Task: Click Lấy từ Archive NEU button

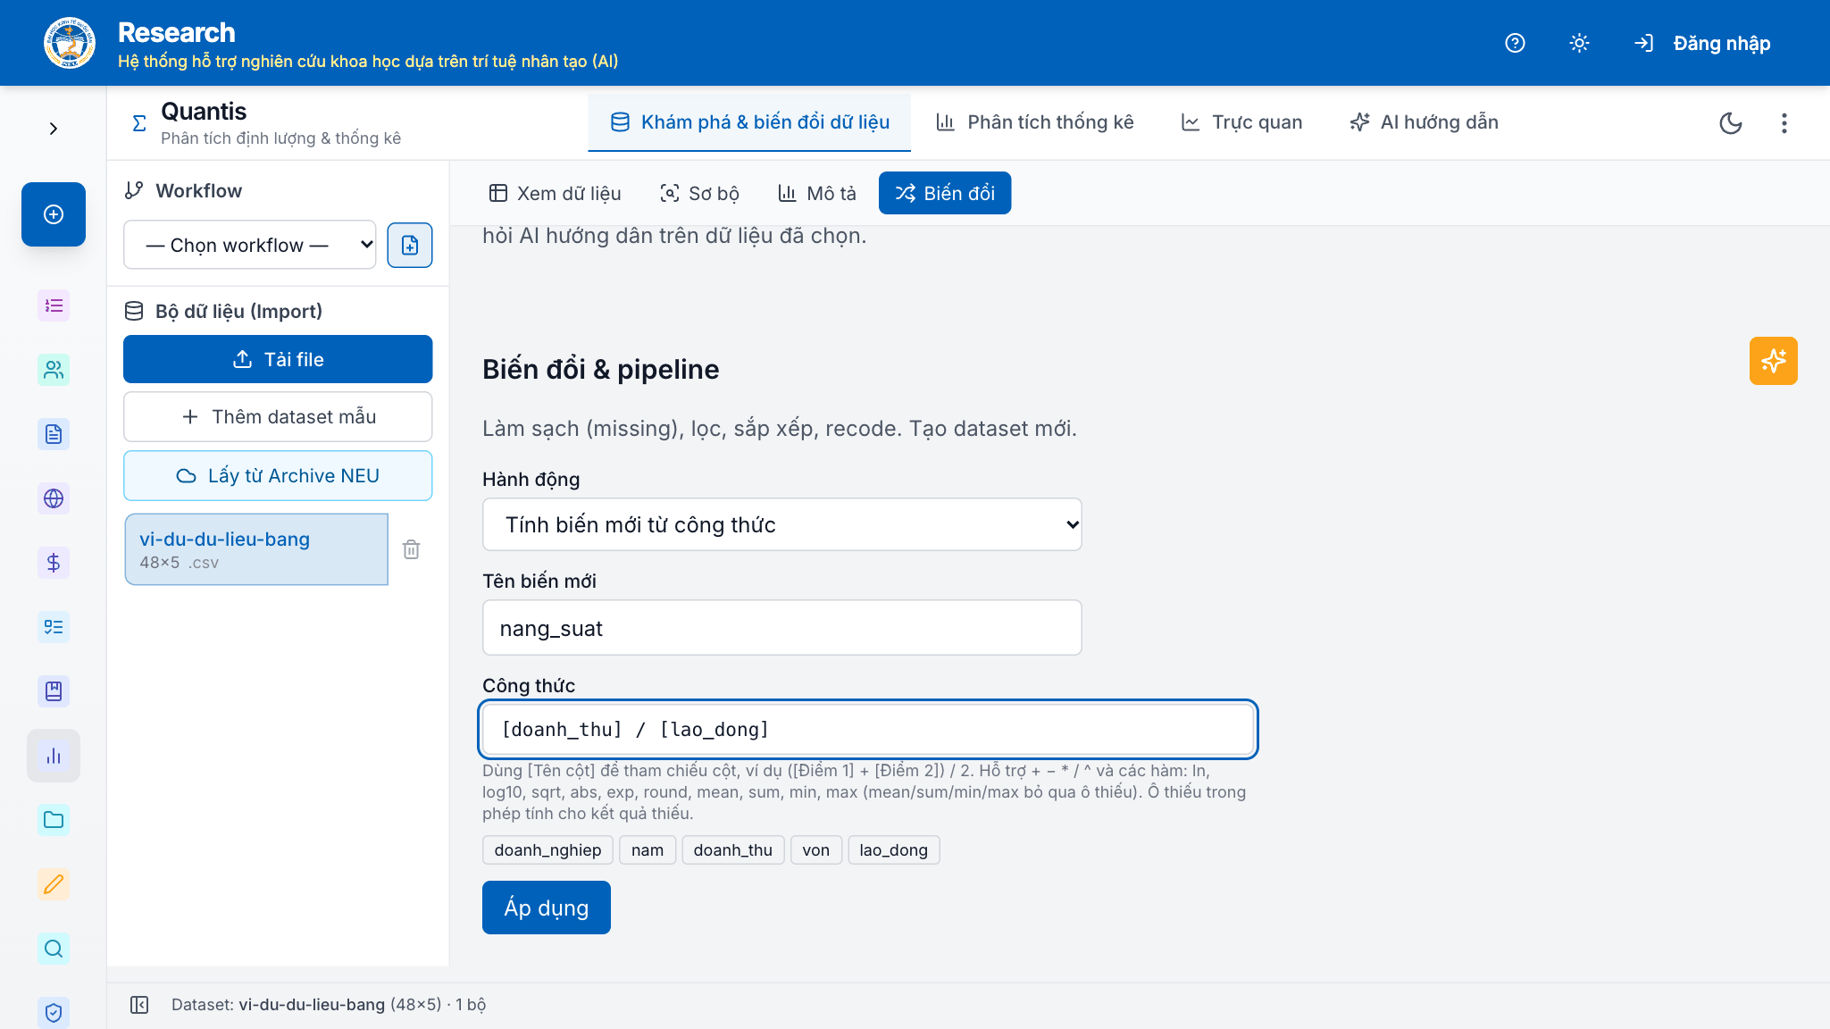Action: tap(278, 475)
